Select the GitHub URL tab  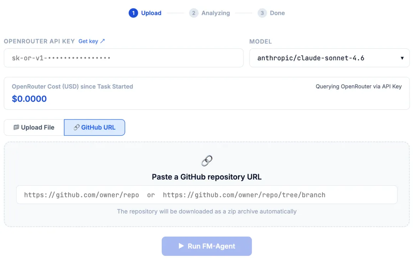pyautogui.click(x=94, y=128)
